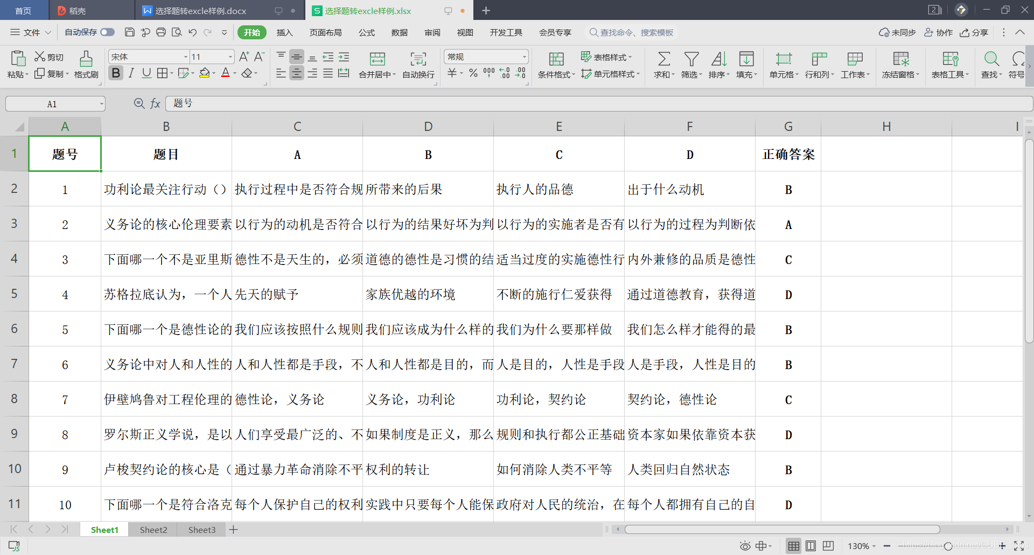1034x555 pixels.
Task: Increase font size with A+ icon
Action: [x=244, y=57]
